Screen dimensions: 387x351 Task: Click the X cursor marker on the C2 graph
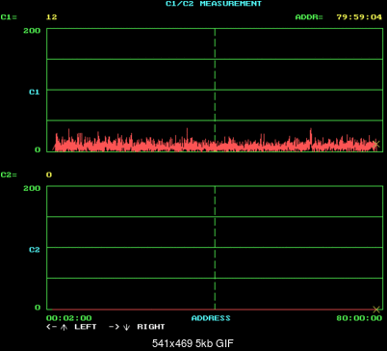point(376,310)
